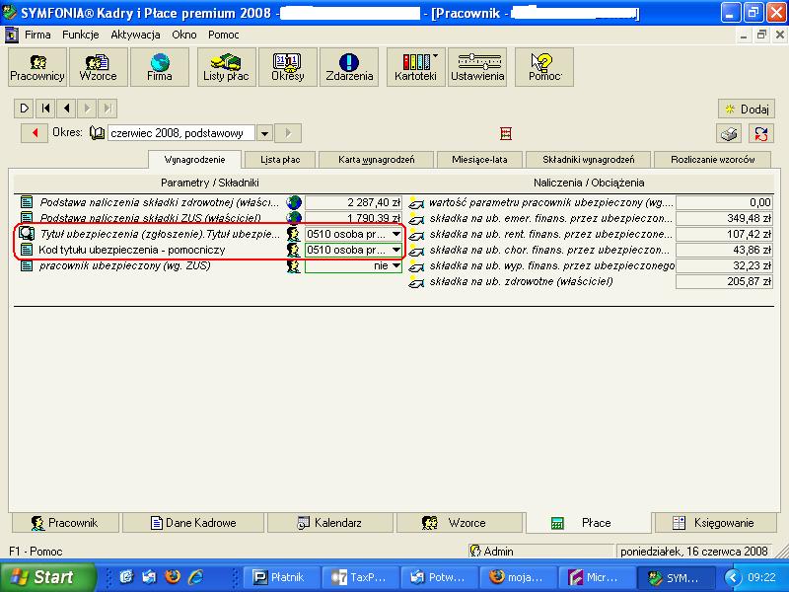Click the globe icon on Podstawa składki zdrowotnej row
This screenshot has width=789, height=592.
click(294, 202)
